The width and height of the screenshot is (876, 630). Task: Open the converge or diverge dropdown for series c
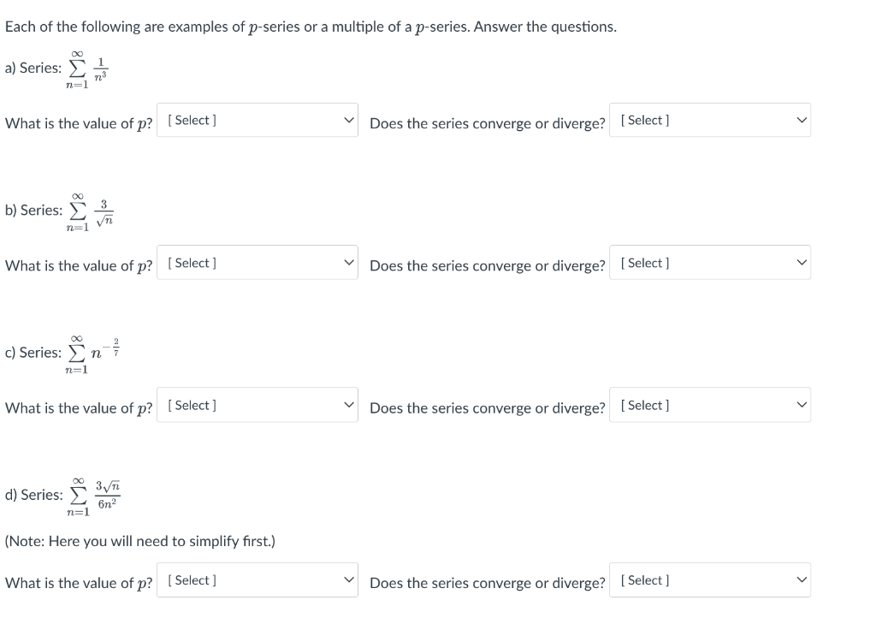(x=710, y=404)
